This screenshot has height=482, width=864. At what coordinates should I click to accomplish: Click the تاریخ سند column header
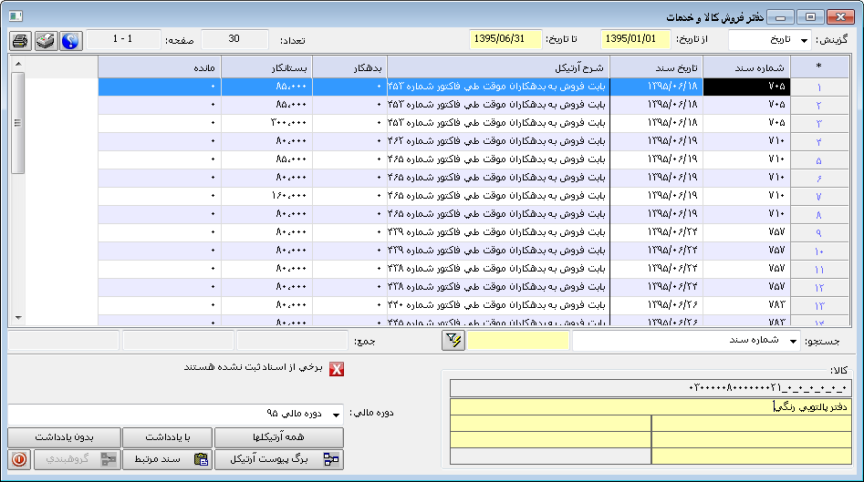click(x=656, y=67)
